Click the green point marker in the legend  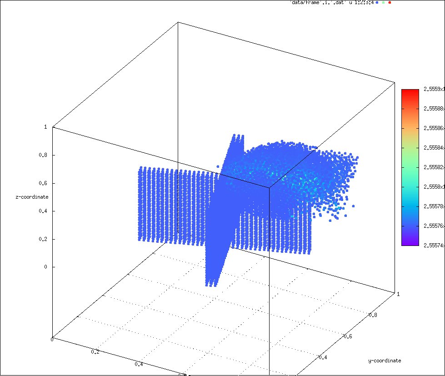coord(383,2)
